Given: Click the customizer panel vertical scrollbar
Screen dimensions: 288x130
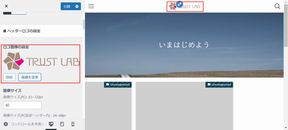Looking at the screenshot, I should [x=84, y=24].
